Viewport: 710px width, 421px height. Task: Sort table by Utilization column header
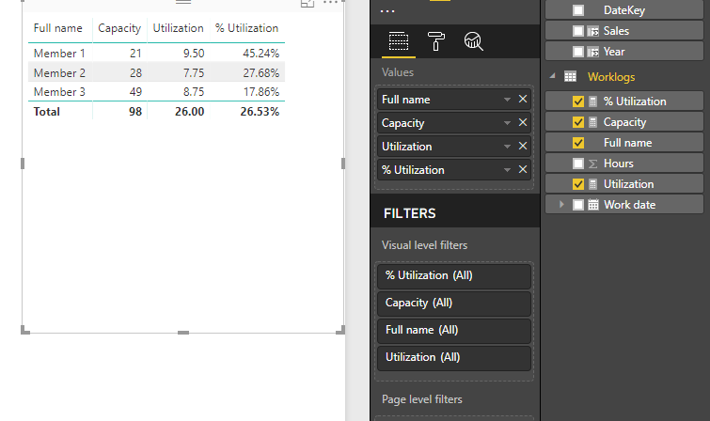[x=178, y=28]
